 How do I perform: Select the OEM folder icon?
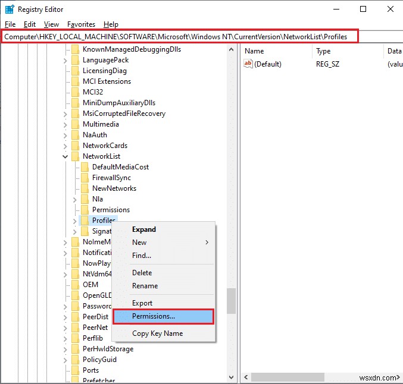76,285
